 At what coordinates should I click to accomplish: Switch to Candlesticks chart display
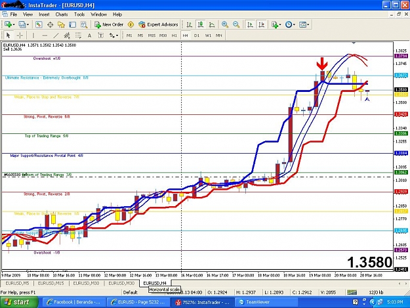pos(201,24)
